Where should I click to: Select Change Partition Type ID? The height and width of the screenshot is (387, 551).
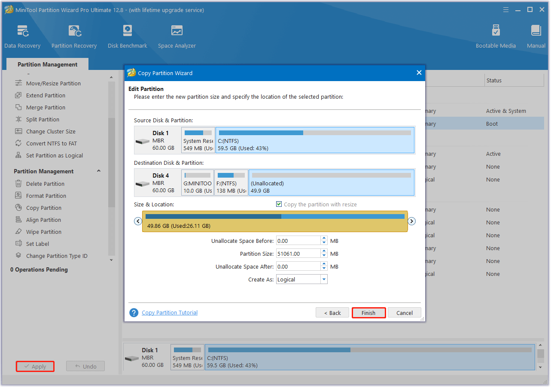57,256
